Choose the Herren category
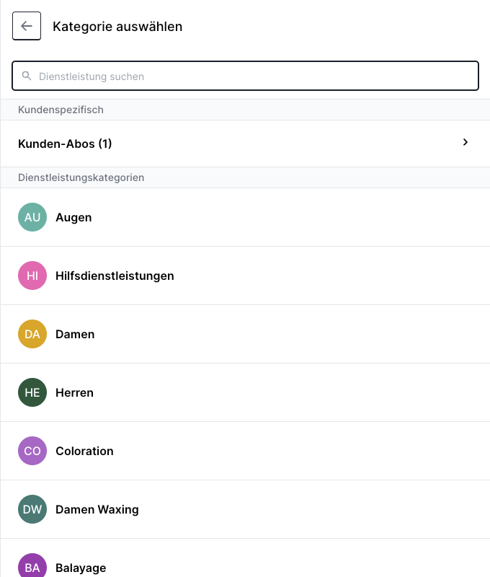The width and height of the screenshot is (490, 577). tap(245, 392)
